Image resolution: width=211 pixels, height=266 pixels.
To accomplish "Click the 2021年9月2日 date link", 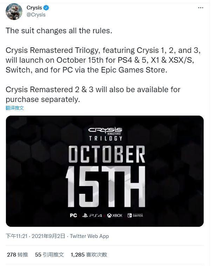I will coord(48,236).
